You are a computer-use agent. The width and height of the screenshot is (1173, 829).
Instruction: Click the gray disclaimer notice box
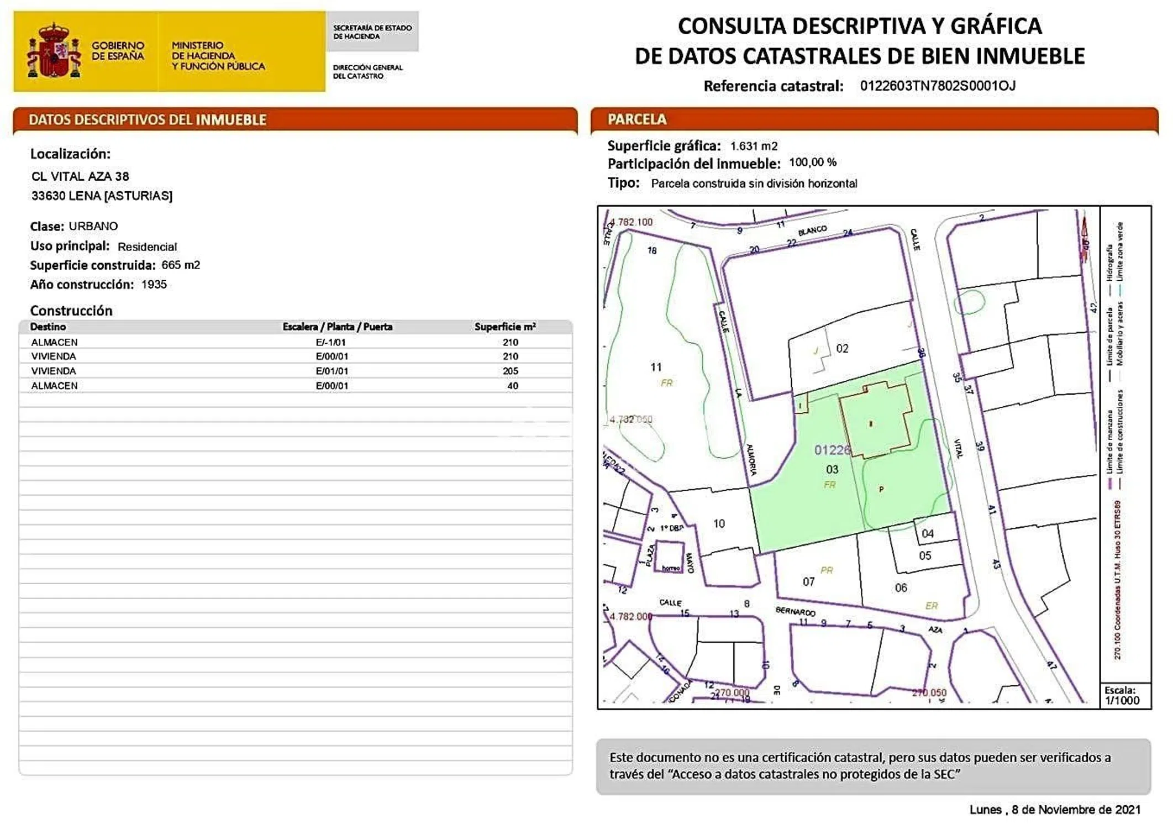873,765
